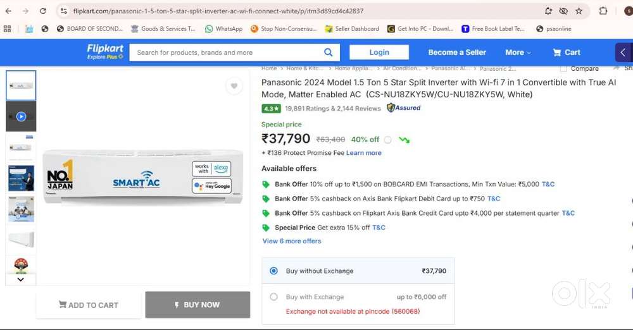Select Buy with Exchange radio button
The height and width of the screenshot is (330, 633).
(x=274, y=296)
